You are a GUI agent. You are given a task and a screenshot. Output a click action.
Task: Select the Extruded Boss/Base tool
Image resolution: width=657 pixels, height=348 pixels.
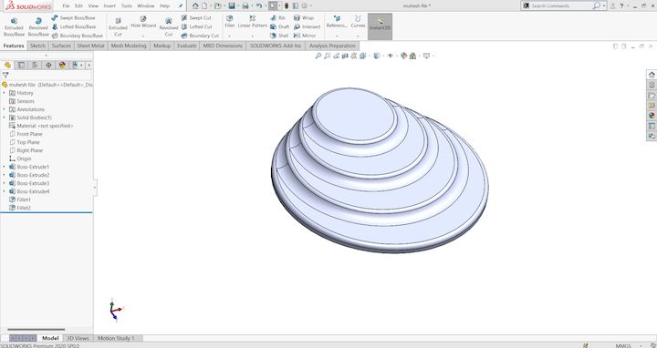tap(14, 27)
